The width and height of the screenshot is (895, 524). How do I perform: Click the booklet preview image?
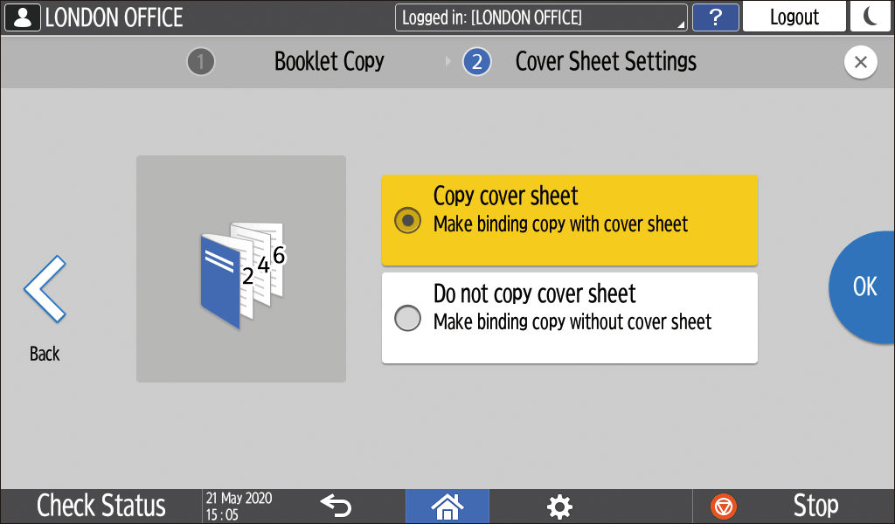[x=241, y=269]
